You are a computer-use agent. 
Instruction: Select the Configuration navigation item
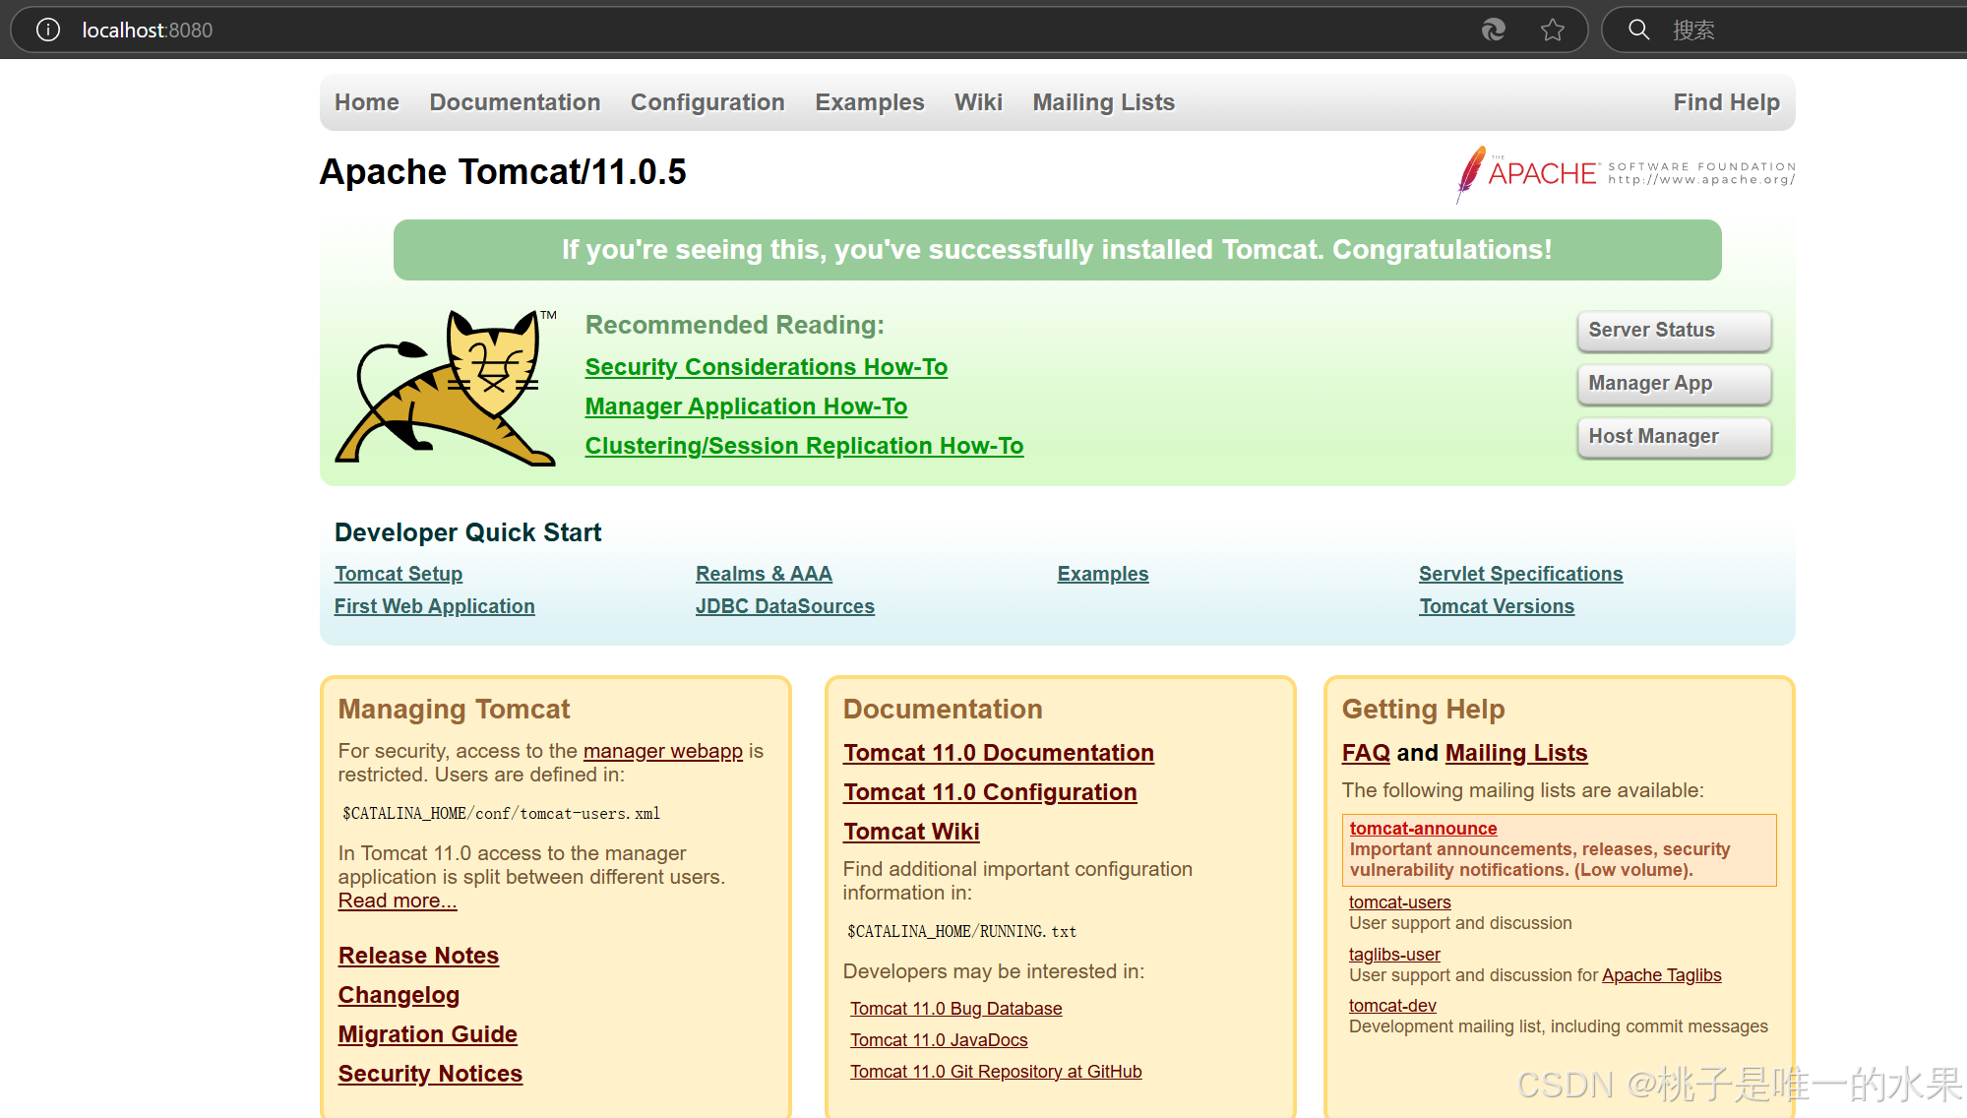707,101
